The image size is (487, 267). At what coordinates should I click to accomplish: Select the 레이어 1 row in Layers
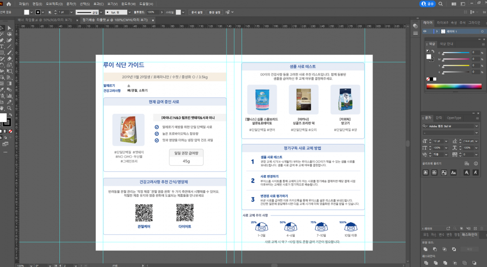click(x=454, y=31)
